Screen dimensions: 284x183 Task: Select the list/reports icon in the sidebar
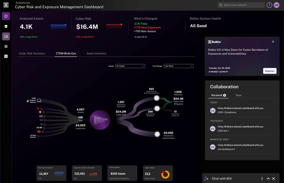[6, 56]
